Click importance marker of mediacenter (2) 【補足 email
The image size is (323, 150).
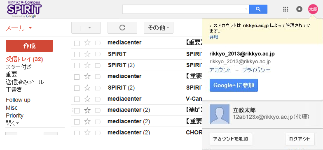click(98, 111)
